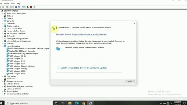Image resolution: width=187 pixels, height=105 pixels.
Task: Expand the Cameras node
Action: tap(2, 18)
